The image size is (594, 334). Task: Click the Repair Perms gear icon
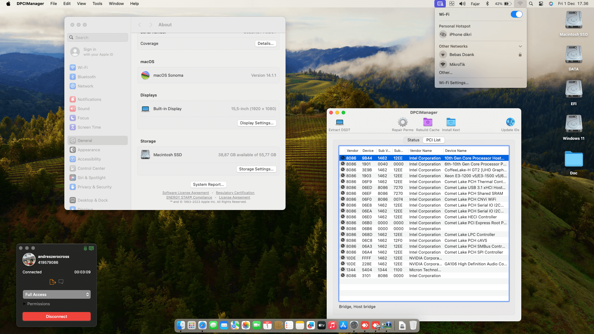402,122
